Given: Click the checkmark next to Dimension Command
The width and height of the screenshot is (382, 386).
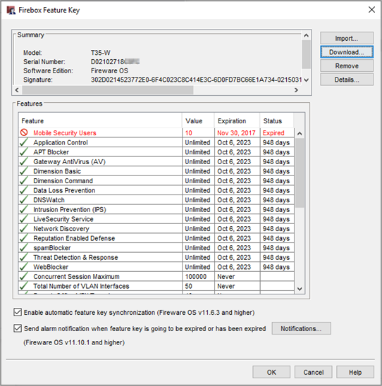Looking at the screenshot, I should click(x=24, y=181).
